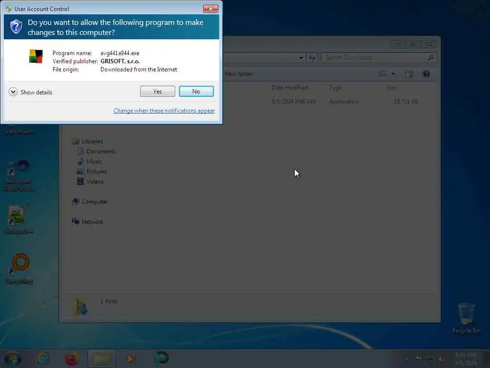Click the Supermium desktop shortcut label
The image size is (490, 368).
click(19, 131)
